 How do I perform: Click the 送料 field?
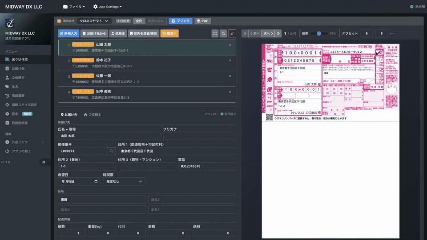[214, 233]
